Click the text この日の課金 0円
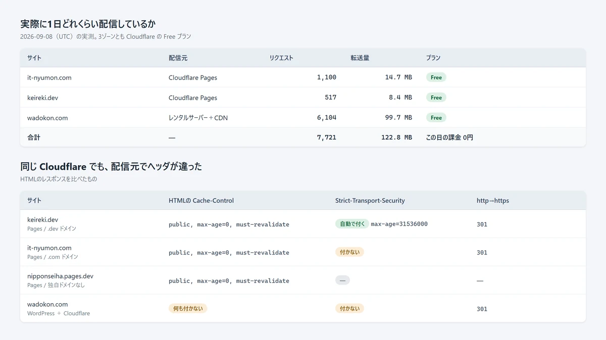The image size is (606, 340). tap(449, 138)
